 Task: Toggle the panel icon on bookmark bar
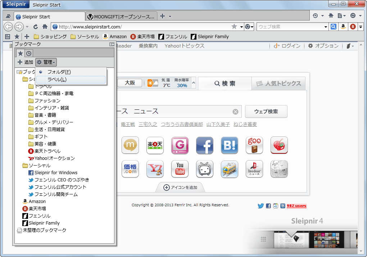[8, 36]
